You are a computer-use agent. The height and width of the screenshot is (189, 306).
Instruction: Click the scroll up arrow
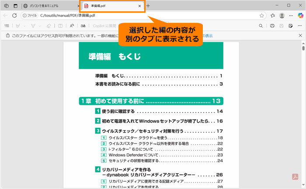click(x=303, y=43)
